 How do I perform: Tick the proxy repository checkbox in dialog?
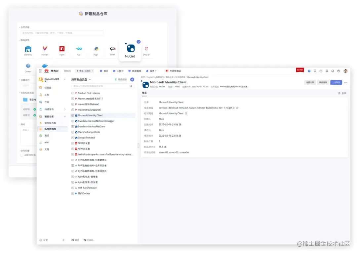pos(22,155)
